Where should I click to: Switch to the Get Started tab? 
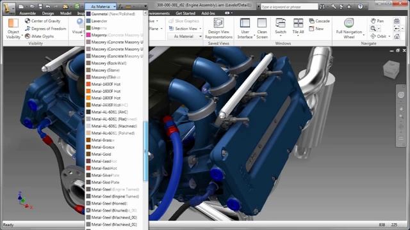coord(185,13)
